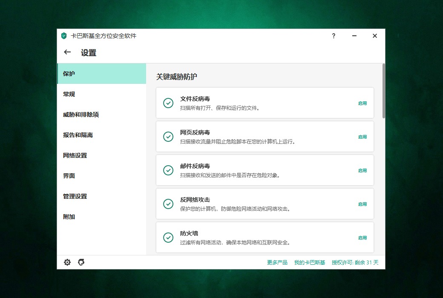Click the 授权许可: 剩余 31 天 link
Image resolution: width=443 pixels, height=298 pixels.
pos(355,262)
